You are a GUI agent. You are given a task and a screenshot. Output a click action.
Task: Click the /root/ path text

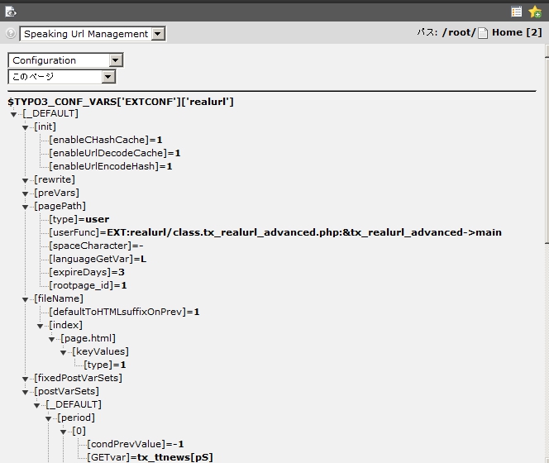[459, 32]
